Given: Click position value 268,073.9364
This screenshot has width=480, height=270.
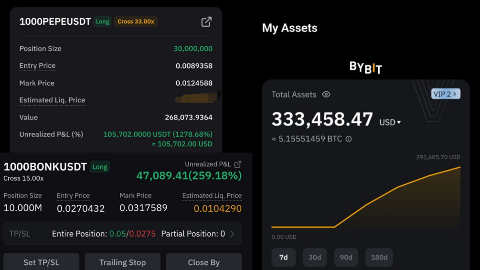Looking at the screenshot, I should pyautogui.click(x=189, y=117).
